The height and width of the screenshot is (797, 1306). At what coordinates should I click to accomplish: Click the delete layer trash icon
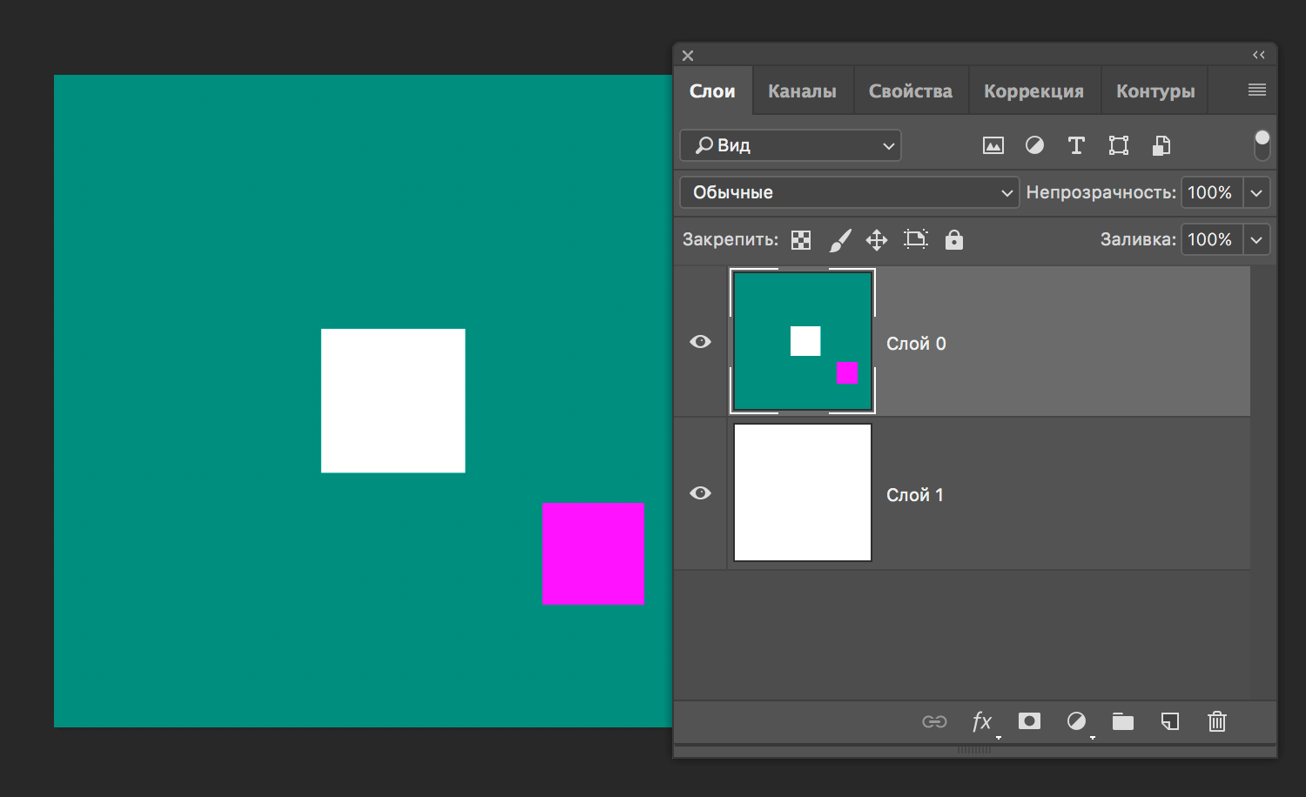(1216, 721)
